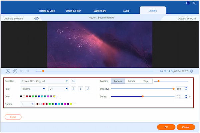Pick red in Outline row
Screen dimensions: 200x133
(43, 104)
